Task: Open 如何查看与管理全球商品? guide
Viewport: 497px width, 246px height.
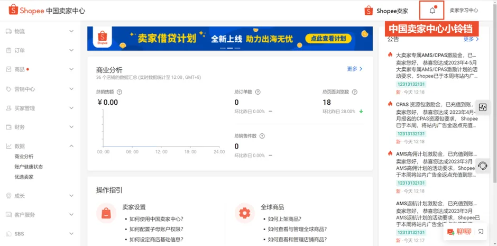Action: point(297,229)
